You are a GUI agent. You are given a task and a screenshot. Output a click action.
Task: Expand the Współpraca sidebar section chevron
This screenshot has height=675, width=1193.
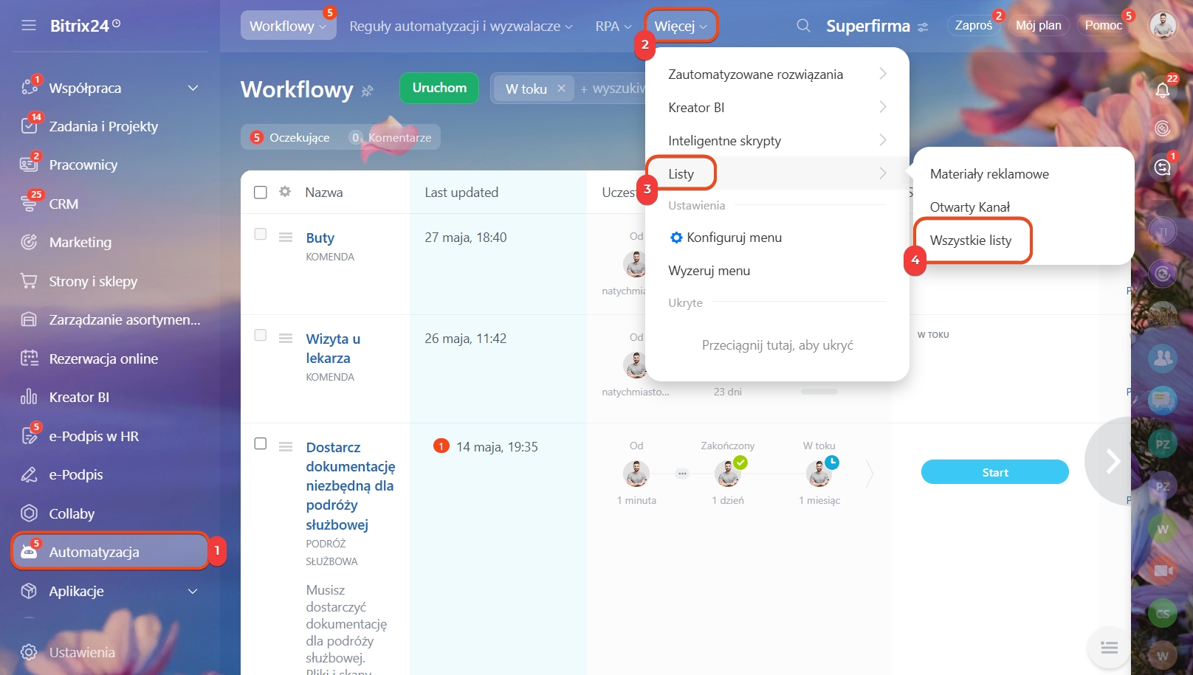click(x=193, y=88)
